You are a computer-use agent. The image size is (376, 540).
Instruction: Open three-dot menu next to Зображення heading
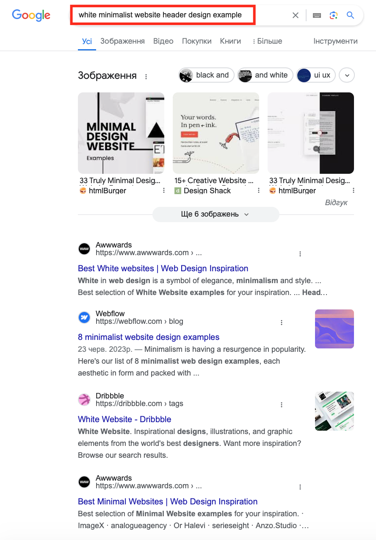[x=146, y=77]
